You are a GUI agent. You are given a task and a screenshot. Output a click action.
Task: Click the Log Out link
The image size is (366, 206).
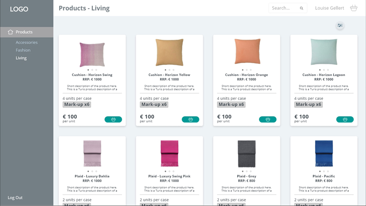click(x=15, y=198)
